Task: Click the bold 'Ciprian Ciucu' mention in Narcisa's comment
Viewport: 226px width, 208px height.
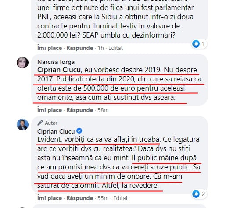Action: pos(59,70)
